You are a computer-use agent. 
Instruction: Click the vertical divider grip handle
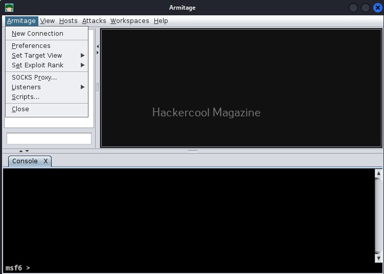coord(98,87)
